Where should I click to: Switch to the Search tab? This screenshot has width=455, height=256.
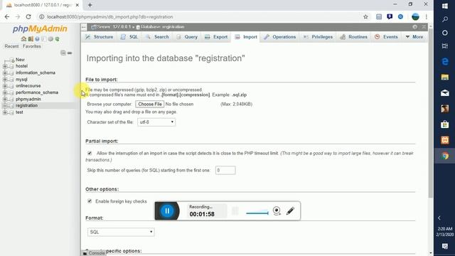[x=157, y=37]
